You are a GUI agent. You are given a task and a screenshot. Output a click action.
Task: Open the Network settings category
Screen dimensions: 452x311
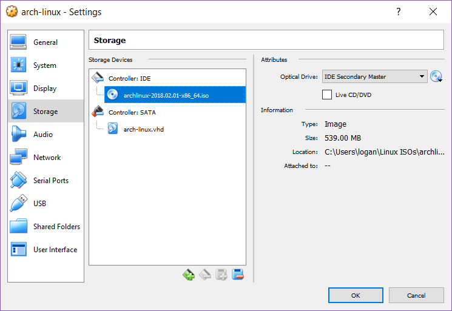click(46, 157)
